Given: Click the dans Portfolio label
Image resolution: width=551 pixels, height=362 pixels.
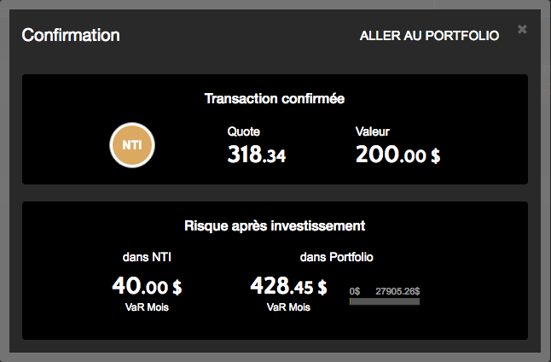Looking at the screenshot, I should click(337, 256).
